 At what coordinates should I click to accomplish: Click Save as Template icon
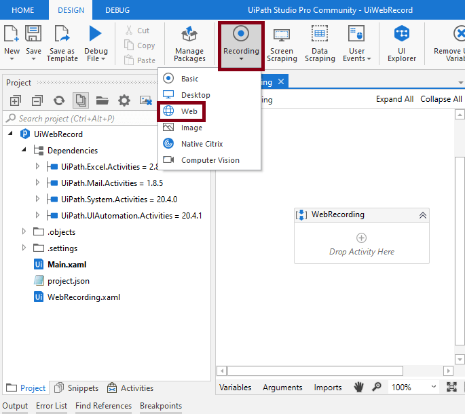[62, 33]
